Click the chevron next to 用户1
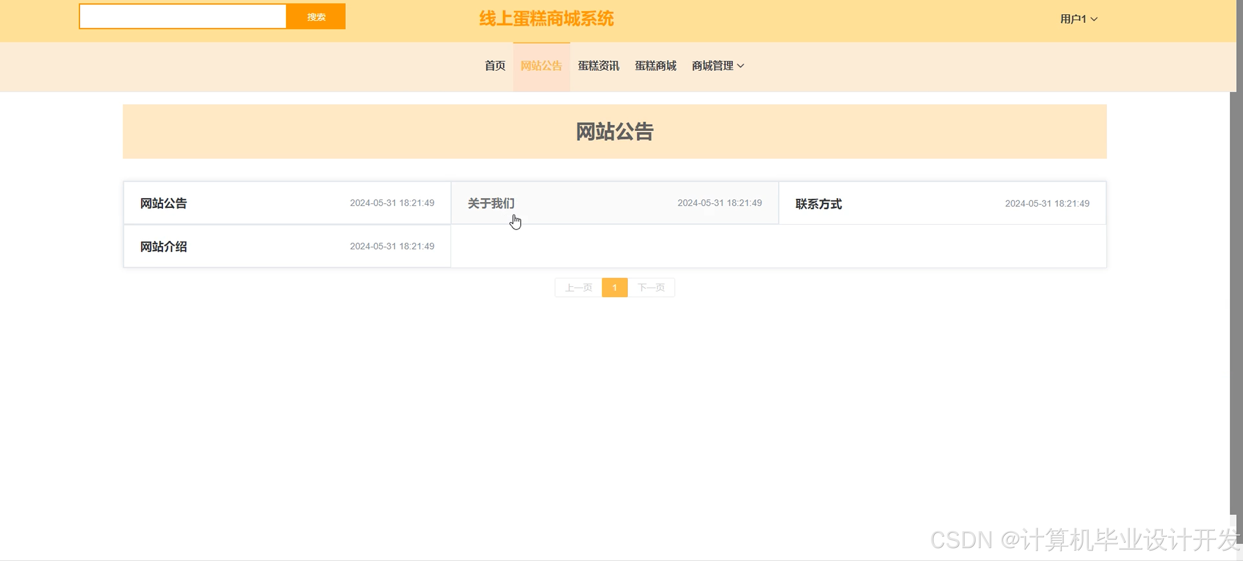Image resolution: width=1243 pixels, height=561 pixels. click(1094, 19)
